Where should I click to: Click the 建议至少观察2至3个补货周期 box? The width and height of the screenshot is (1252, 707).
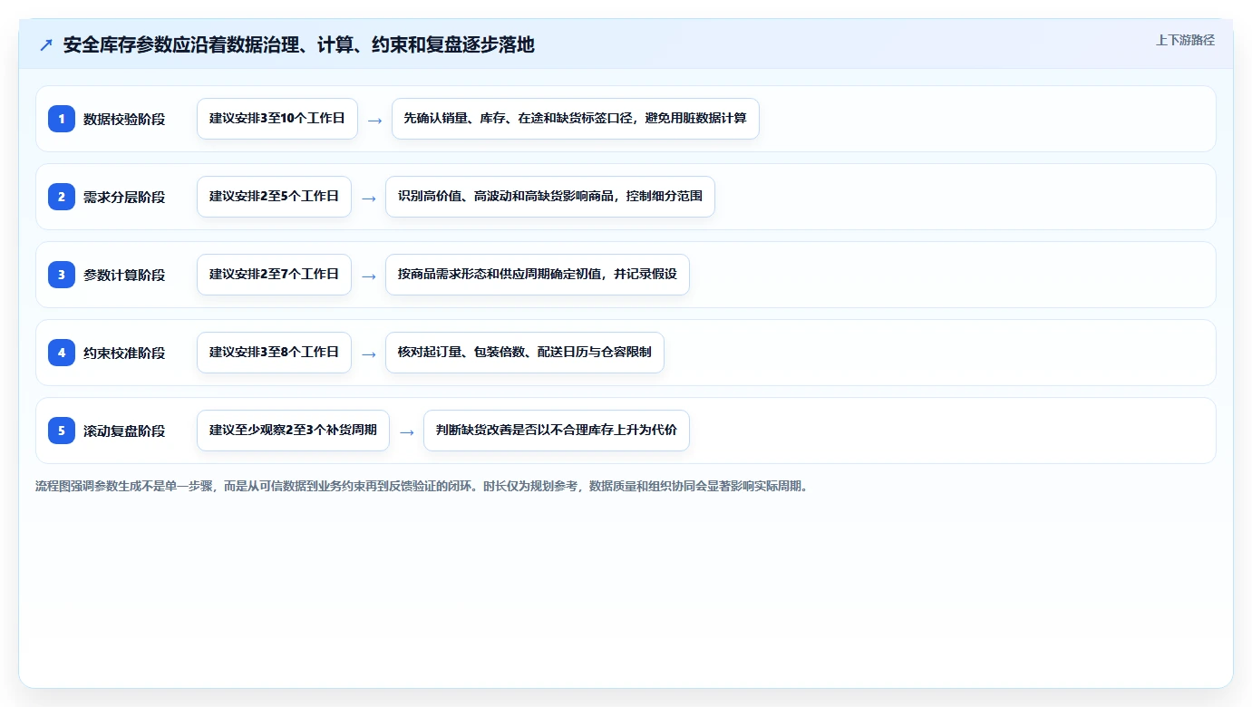pyautogui.click(x=293, y=431)
